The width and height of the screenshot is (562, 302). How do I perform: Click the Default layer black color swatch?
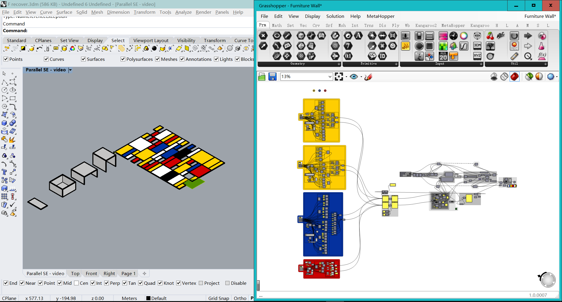click(148, 298)
